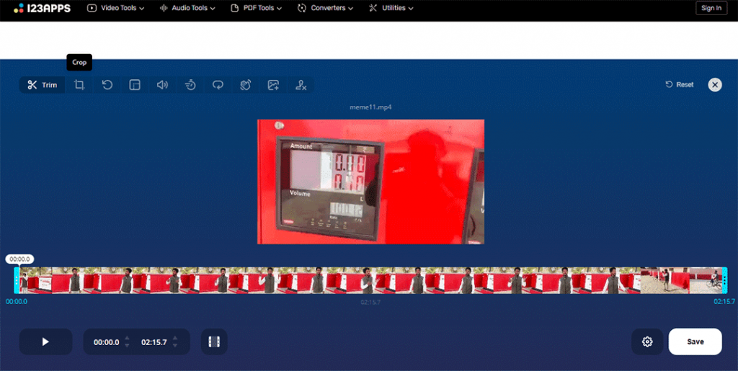Open the PDF Tools menu
The image size is (738, 371).
pyautogui.click(x=257, y=8)
